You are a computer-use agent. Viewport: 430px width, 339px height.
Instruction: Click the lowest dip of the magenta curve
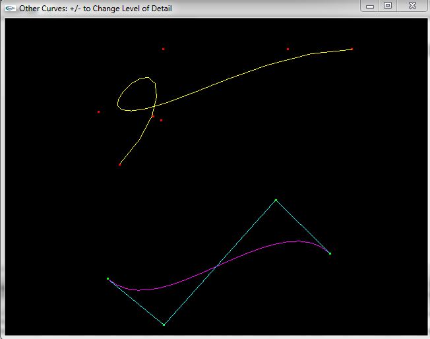click(x=140, y=290)
